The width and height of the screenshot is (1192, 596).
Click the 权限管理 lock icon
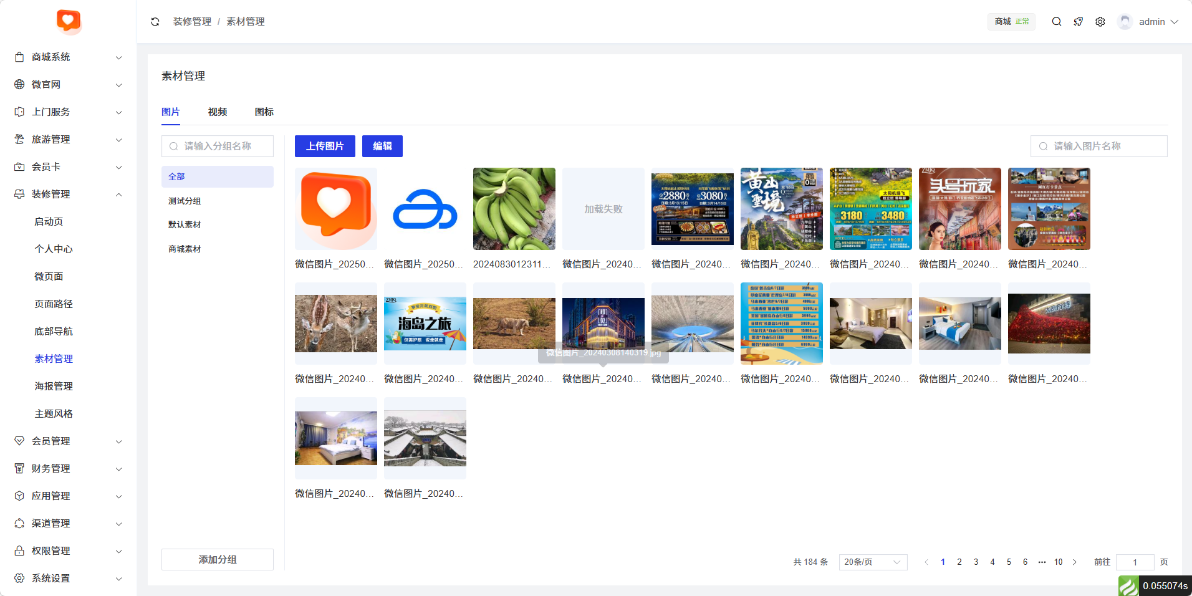(19, 550)
